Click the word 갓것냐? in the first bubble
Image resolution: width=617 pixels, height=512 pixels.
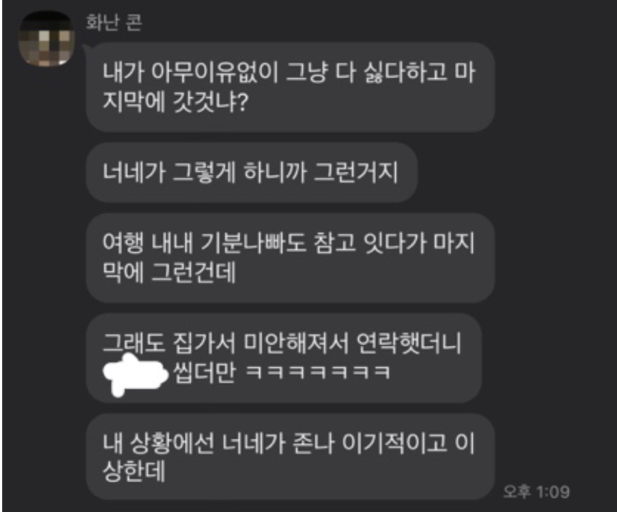210,101
